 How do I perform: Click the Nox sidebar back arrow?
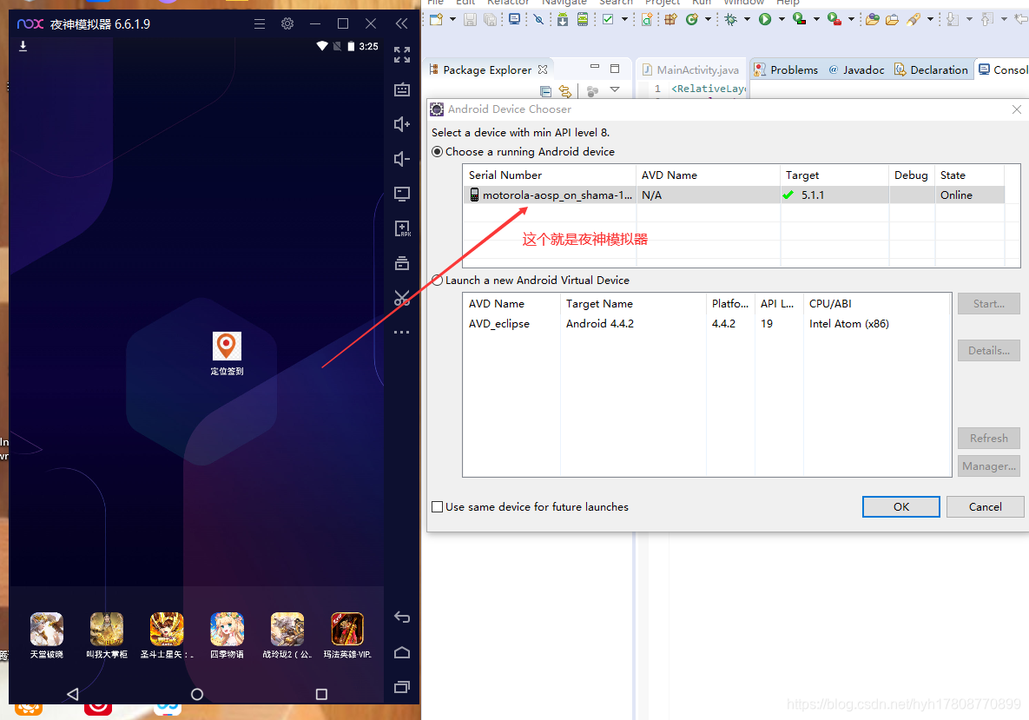coord(402,617)
